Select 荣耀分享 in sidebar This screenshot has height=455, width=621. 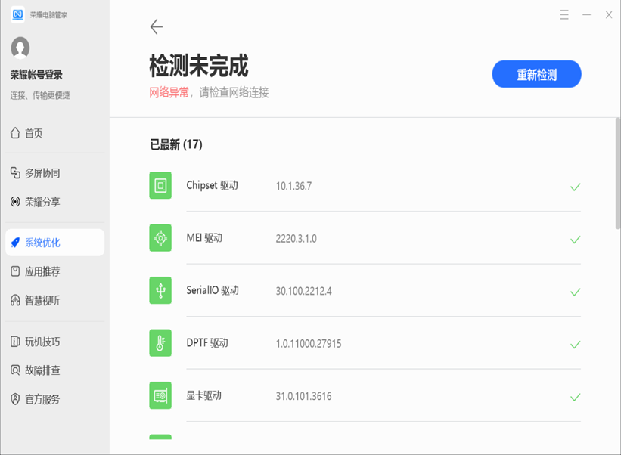coord(42,202)
